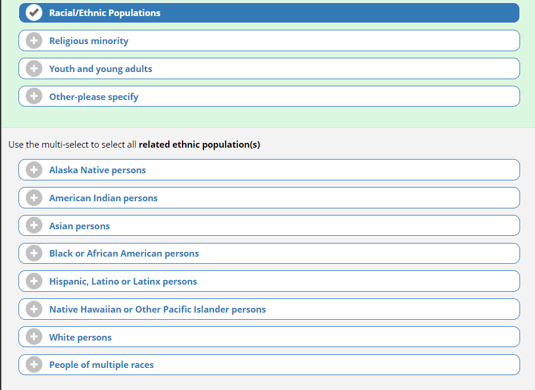
Task: Click the checkmark icon on Racial/Ethnic Populations
Action: point(35,13)
